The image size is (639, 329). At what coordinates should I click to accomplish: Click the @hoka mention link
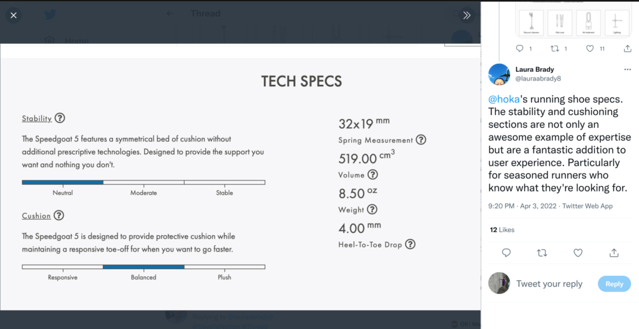504,99
